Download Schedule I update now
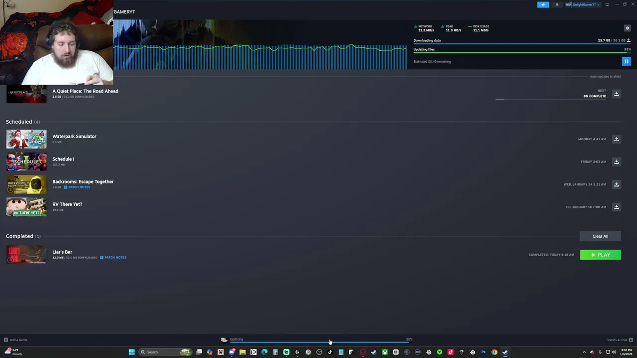 616,162
